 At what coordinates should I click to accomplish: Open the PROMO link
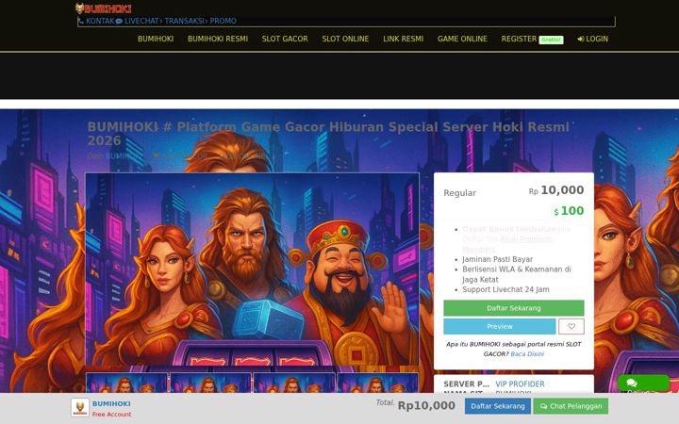(223, 21)
